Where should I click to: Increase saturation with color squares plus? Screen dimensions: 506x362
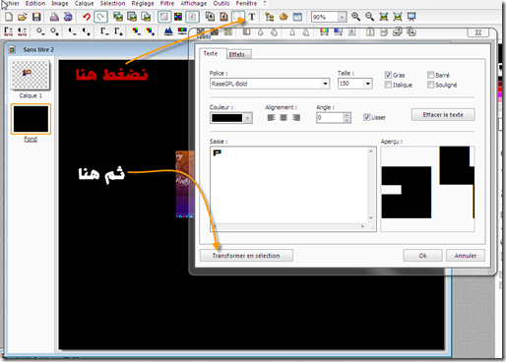pyautogui.click(x=150, y=31)
